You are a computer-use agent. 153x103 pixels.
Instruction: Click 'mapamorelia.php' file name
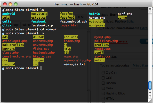tap(77, 60)
